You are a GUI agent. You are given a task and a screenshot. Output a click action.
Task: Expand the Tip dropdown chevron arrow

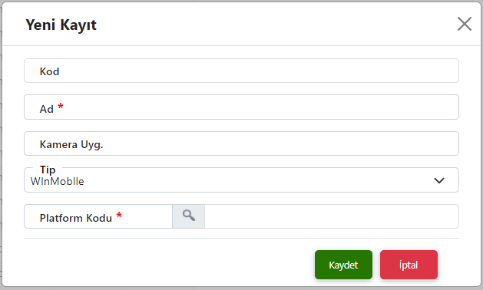tap(439, 180)
